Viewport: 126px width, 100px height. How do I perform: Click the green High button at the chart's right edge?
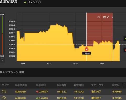tap(125, 39)
